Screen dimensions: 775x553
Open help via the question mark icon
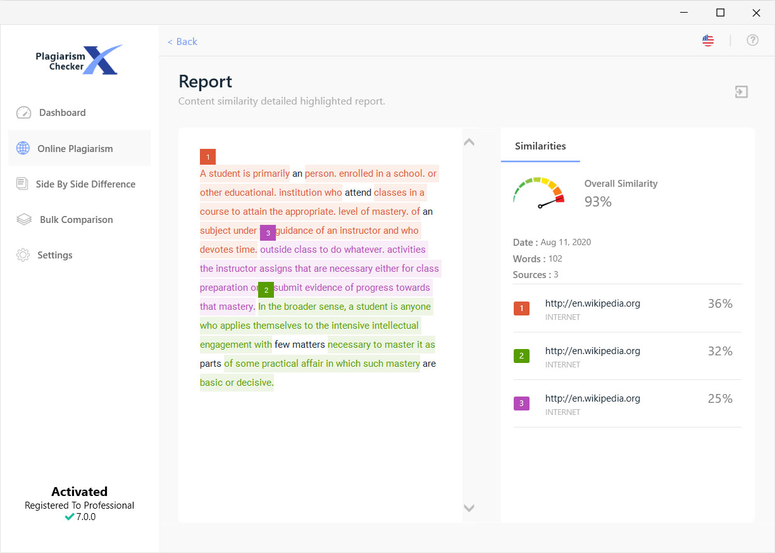tap(752, 39)
